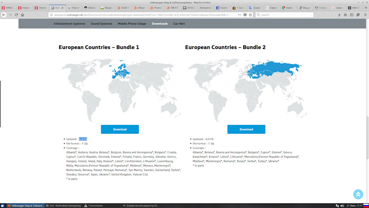Focus the browser Search field
This screenshot has width=369, height=208.
[284, 15]
